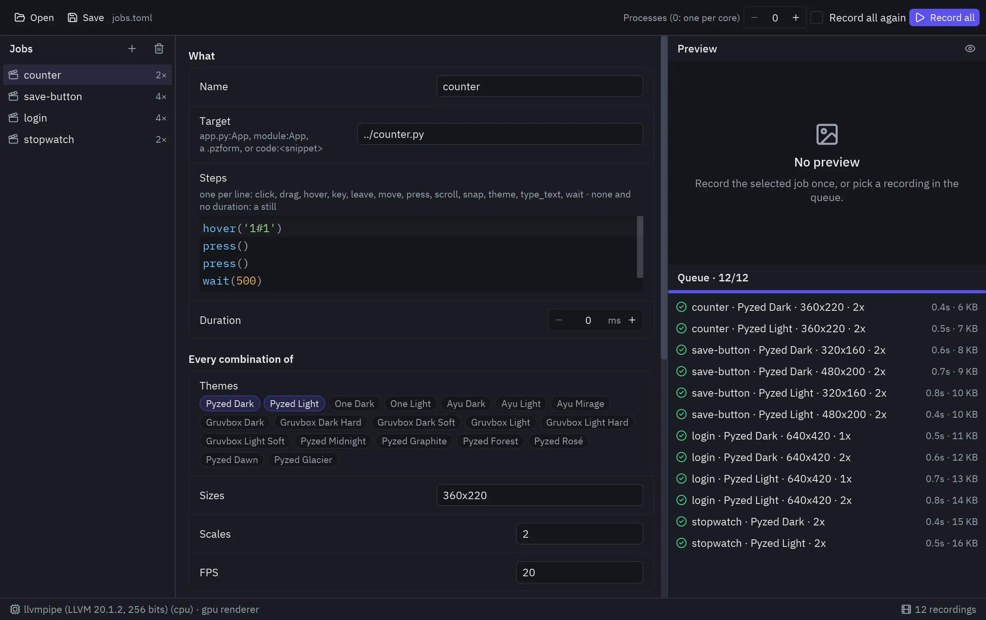Increase Duration with the plus button
This screenshot has height=620, width=986.
pos(632,320)
